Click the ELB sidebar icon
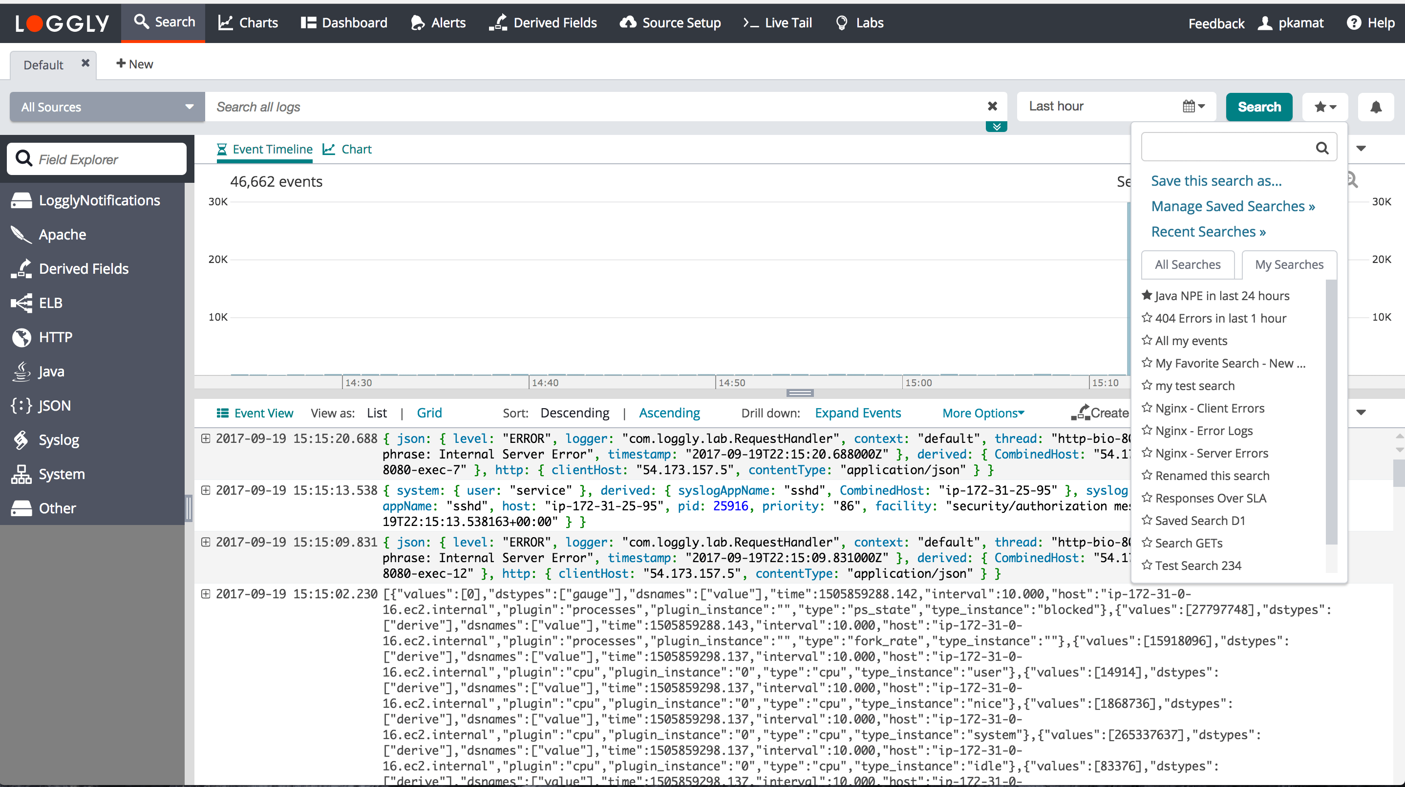Image resolution: width=1405 pixels, height=787 pixels. tap(21, 303)
